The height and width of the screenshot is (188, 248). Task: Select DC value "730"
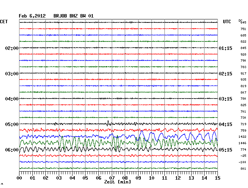243,118
